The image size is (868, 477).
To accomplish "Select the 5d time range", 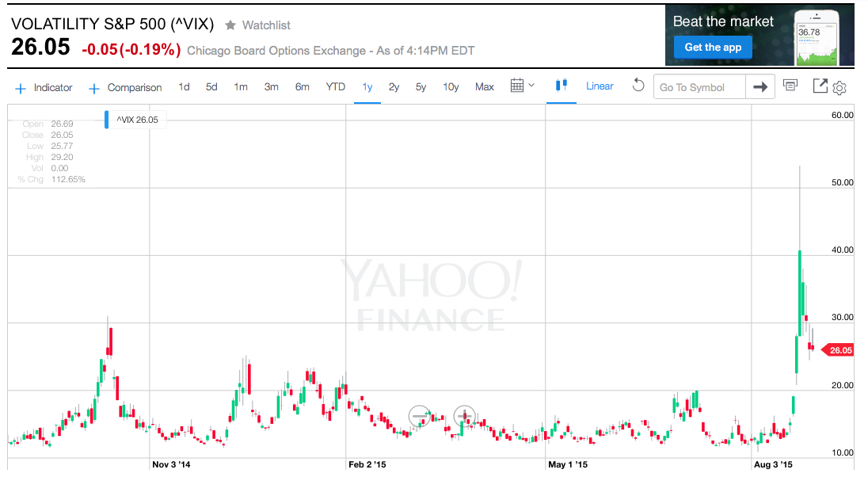I will point(211,87).
